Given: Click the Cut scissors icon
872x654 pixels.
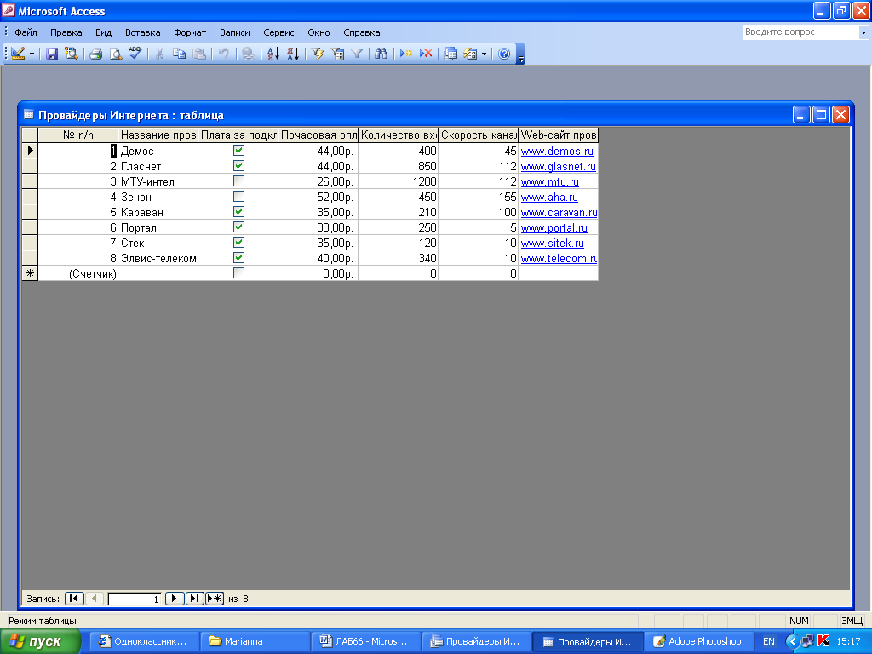Looking at the screenshot, I should point(159,54).
